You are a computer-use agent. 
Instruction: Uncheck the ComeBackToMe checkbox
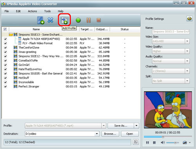point(5,60)
